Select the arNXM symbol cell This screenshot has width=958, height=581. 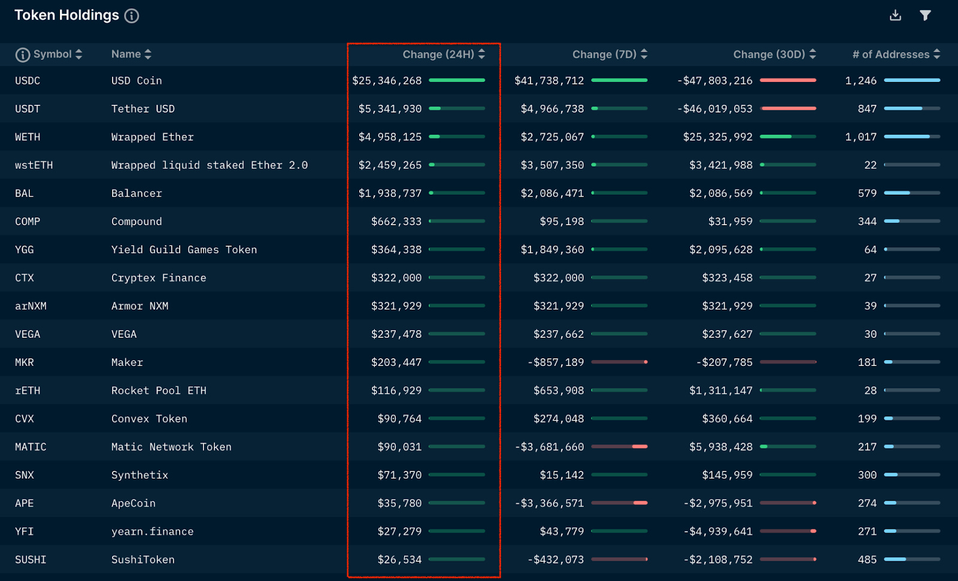pyautogui.click(x=31, y=305)
